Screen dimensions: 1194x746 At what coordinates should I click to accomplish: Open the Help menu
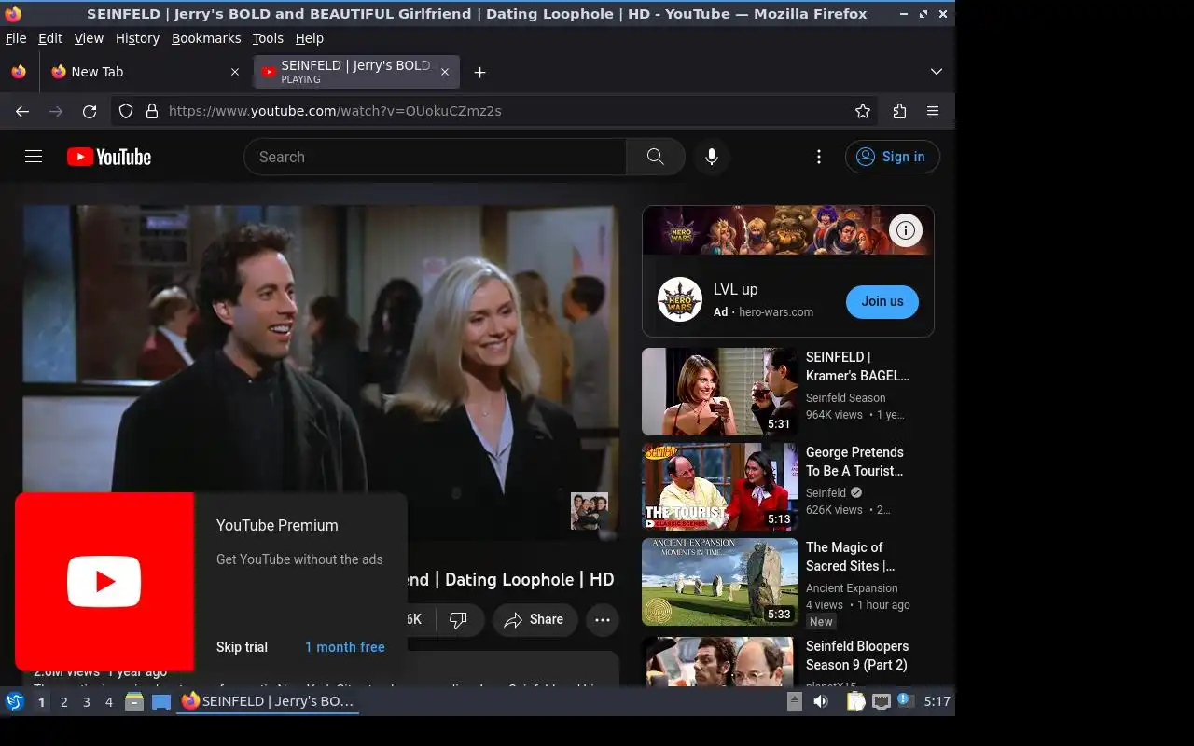[310, 38]
